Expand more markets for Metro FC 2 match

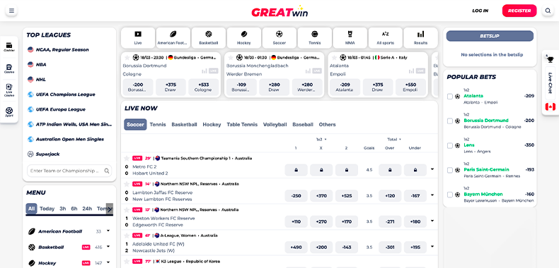click(x=432, y=169)
